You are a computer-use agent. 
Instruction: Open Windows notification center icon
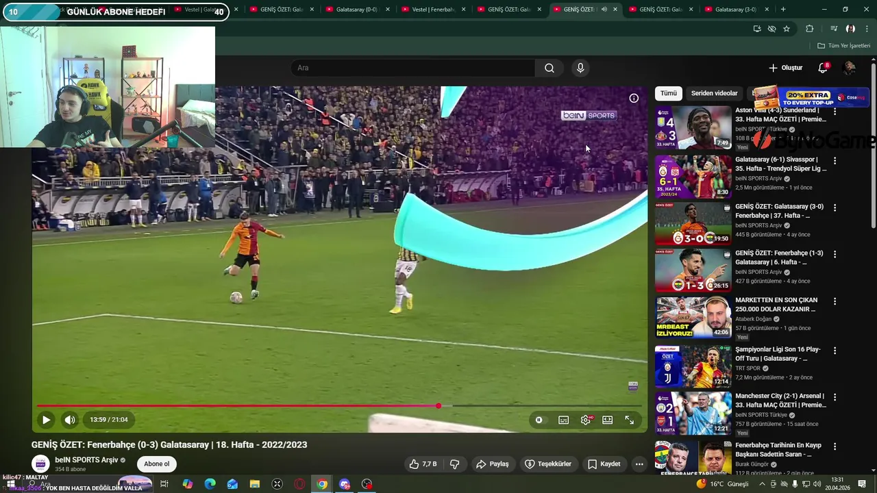point(862,484)
